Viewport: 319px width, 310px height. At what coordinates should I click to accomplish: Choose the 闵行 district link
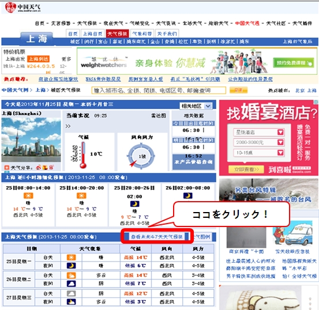point(89,41)
